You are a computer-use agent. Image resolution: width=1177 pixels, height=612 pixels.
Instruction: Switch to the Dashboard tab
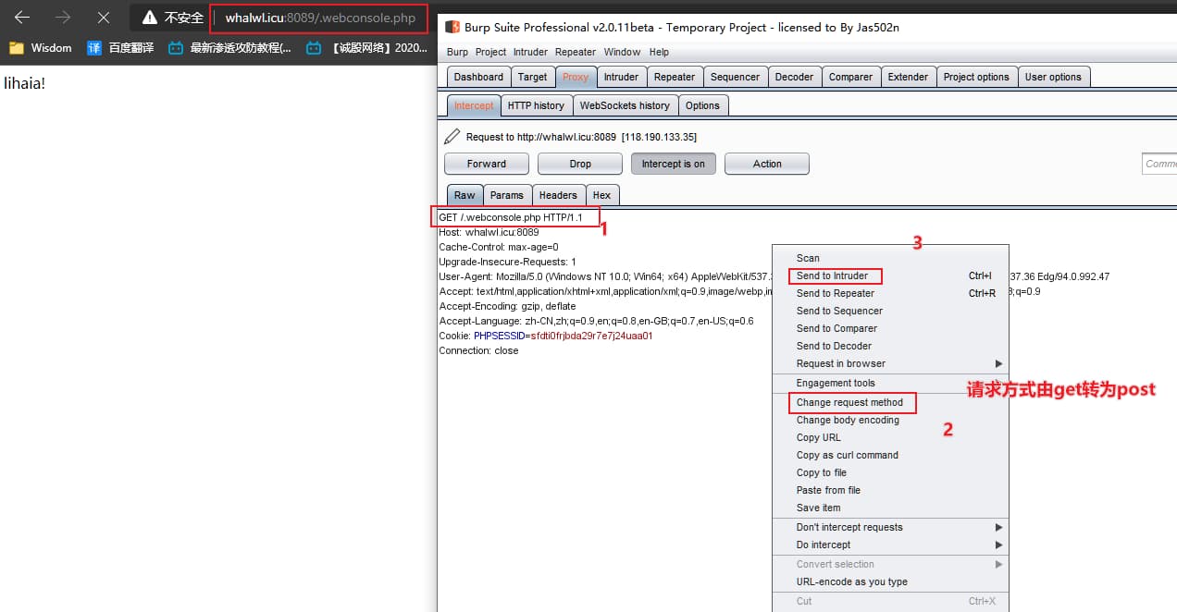click(478, 77)
